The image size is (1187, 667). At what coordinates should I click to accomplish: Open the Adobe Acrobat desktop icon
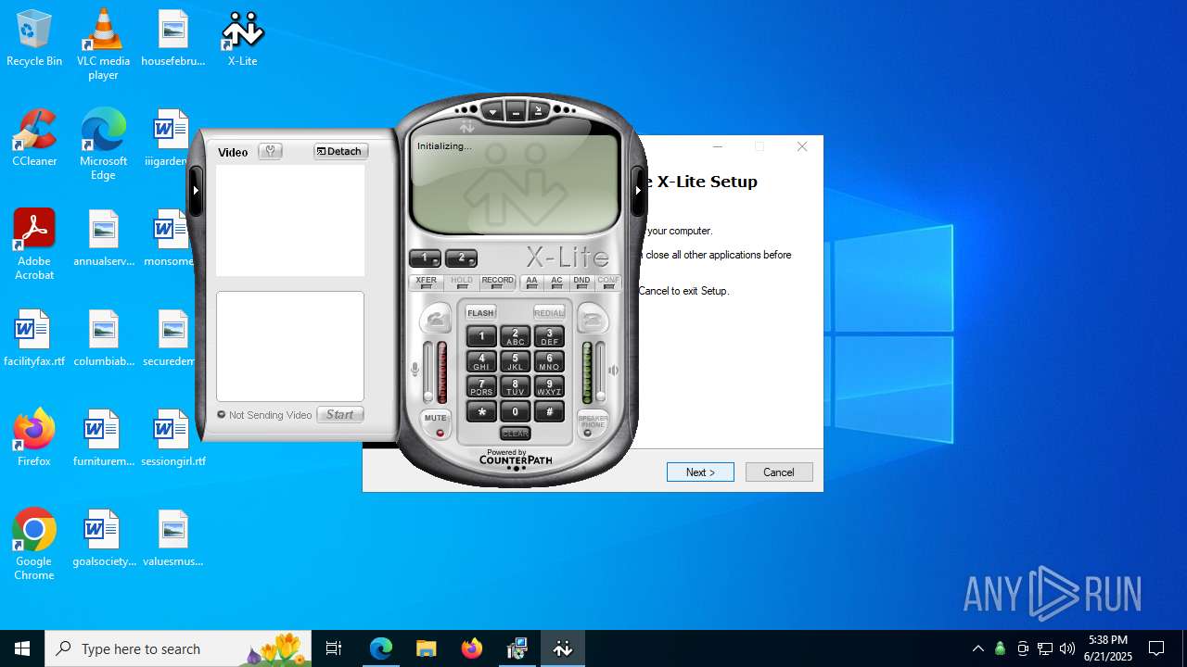click(x=34, y=244)
